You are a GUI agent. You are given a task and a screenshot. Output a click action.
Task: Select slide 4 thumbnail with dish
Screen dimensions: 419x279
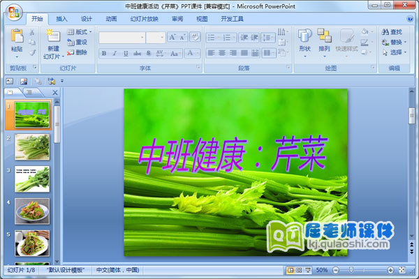32,211
